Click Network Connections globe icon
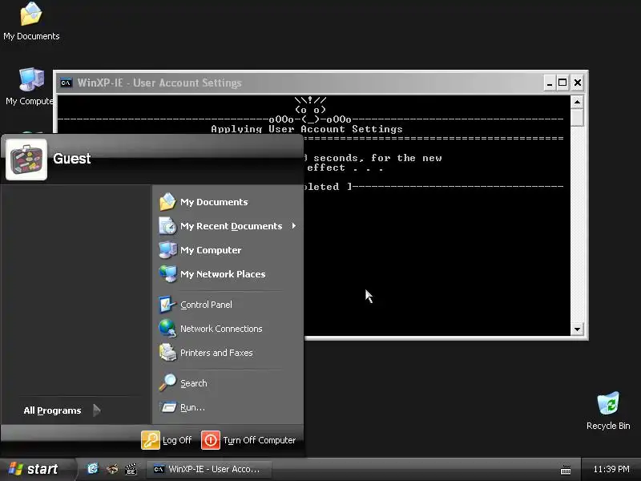The image size is (641, 481). coord(167,329)
